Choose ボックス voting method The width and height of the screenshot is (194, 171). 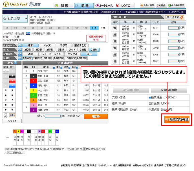pyautogui.click(x=72, y=54)
